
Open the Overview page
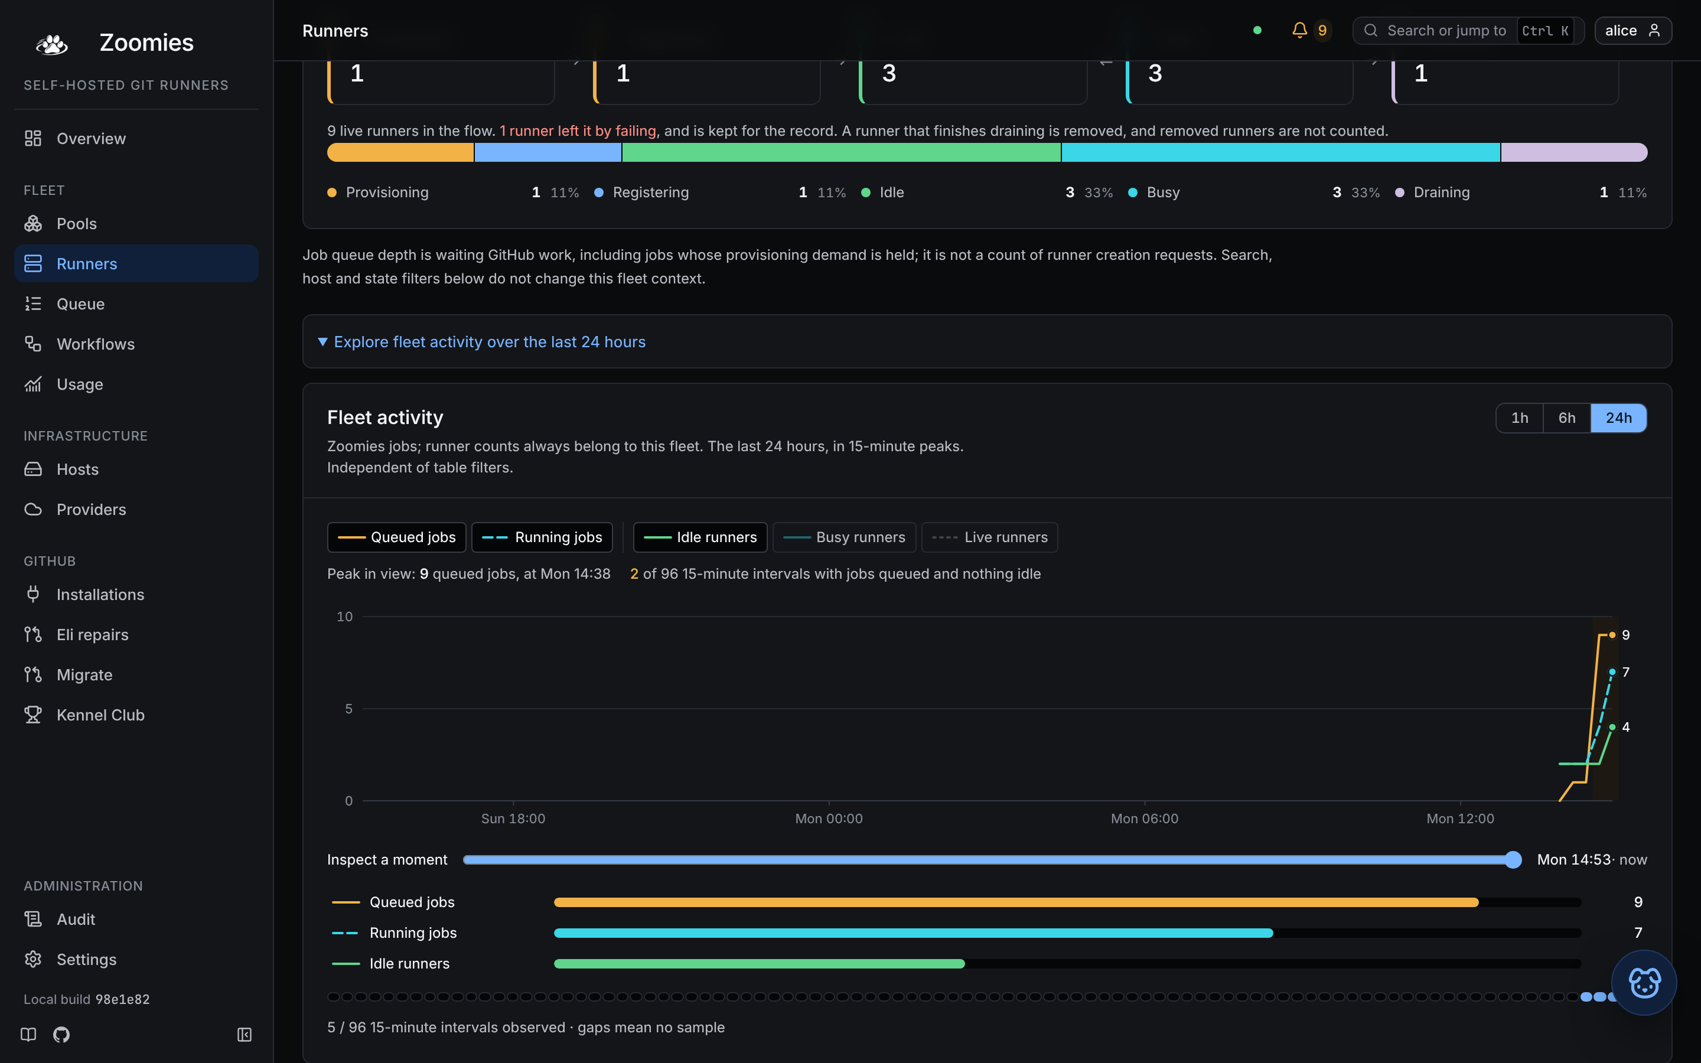(x=136, y=139)
